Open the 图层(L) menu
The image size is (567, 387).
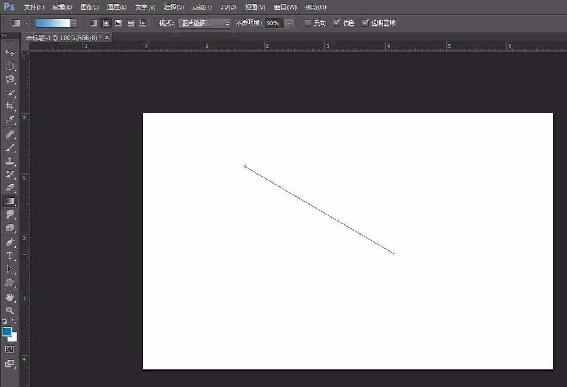coord(117,7)
